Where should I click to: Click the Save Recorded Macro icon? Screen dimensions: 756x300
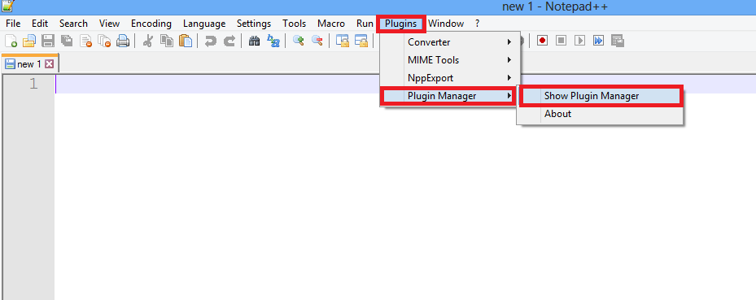(618, 41)
